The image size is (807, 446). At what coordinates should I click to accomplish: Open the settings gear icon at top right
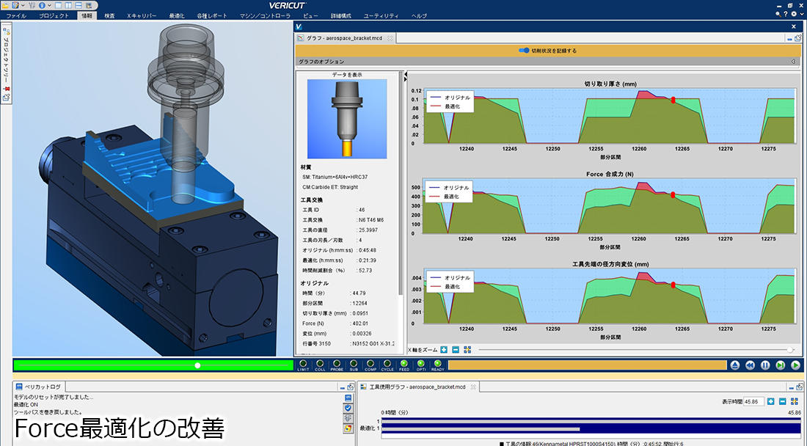coord(794,15)
